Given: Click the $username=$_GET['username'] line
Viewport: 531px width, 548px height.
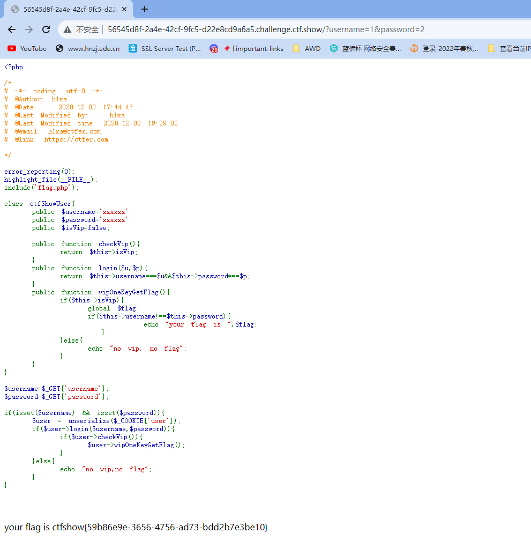Looking at the screenshot, I should pyautogui.click(x=56, y=389).
